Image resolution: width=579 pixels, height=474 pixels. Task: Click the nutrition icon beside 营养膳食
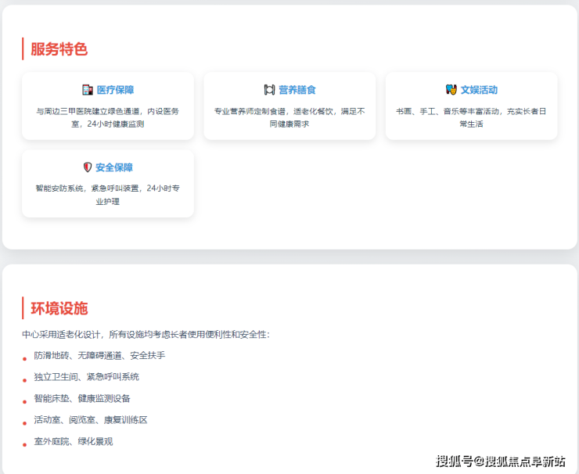click(270, 90)
